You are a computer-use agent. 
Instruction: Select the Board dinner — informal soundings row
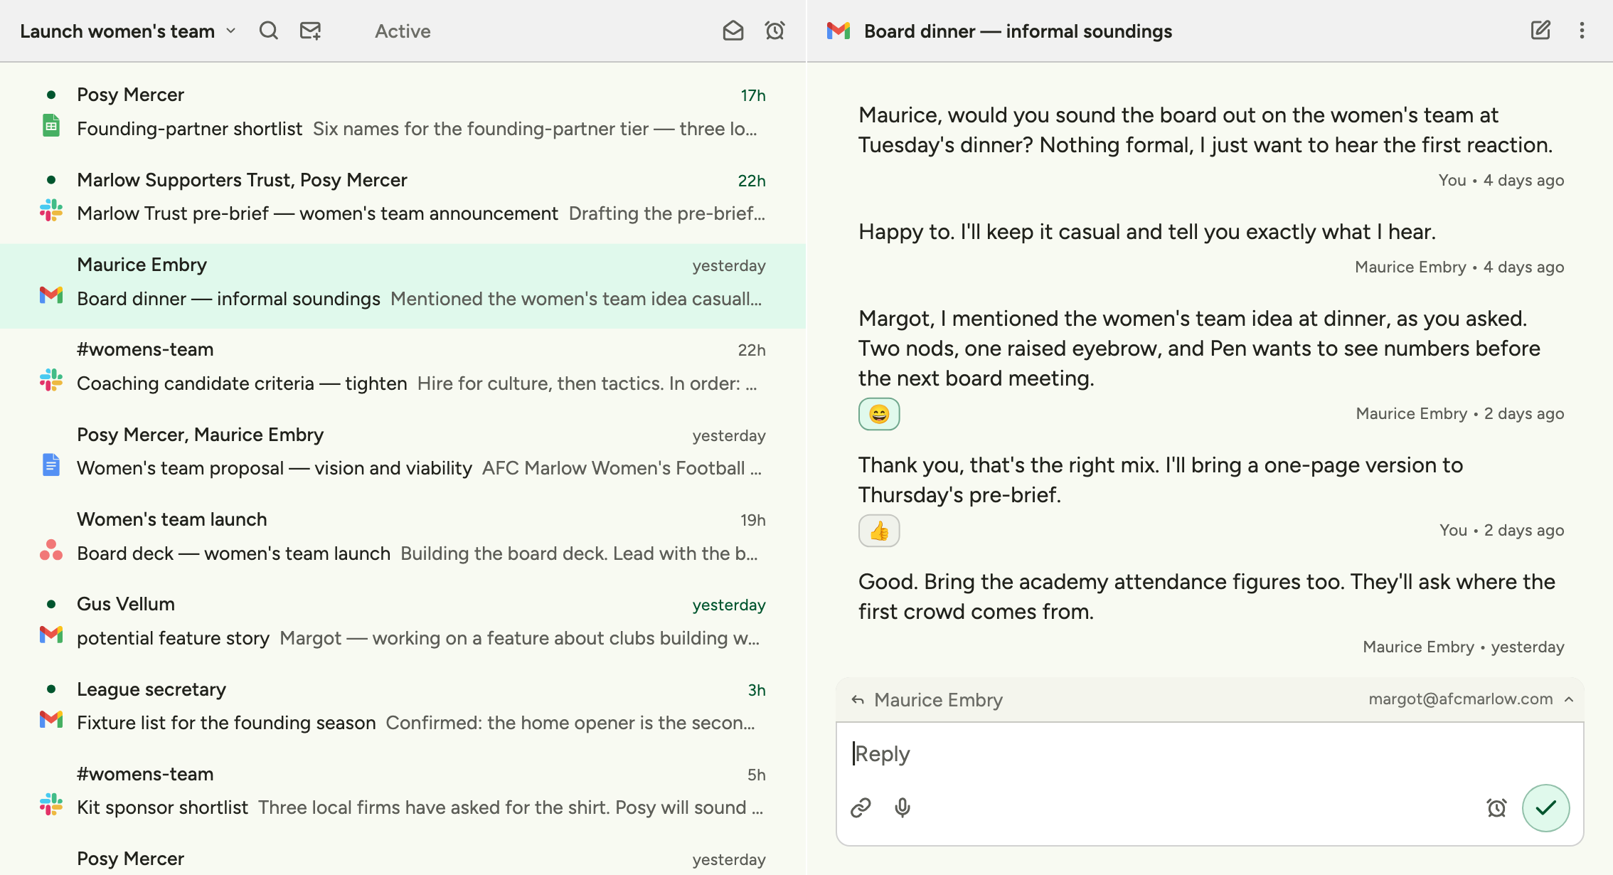click(x=403, y=286)
